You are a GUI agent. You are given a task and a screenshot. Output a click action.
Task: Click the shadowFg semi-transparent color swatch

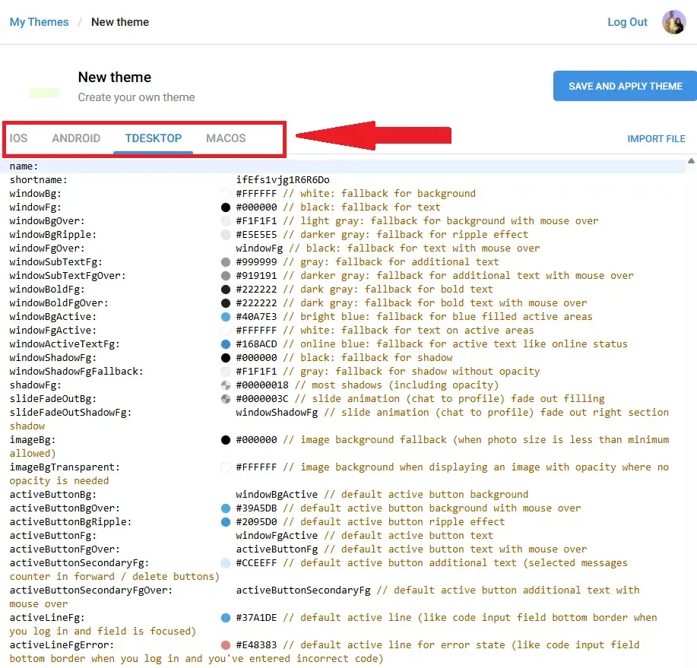[x=226, y=385]
